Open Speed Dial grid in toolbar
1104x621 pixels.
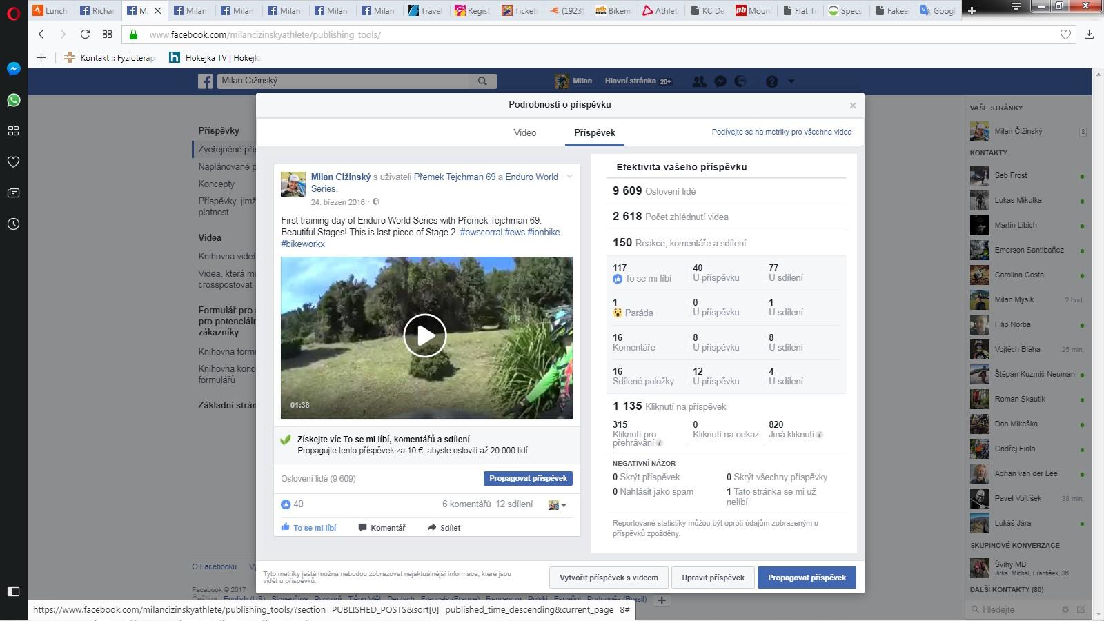[x=107, y=34]
